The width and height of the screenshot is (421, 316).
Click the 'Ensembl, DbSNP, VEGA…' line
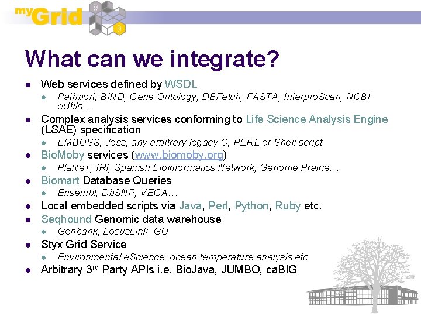coord(118,193)
